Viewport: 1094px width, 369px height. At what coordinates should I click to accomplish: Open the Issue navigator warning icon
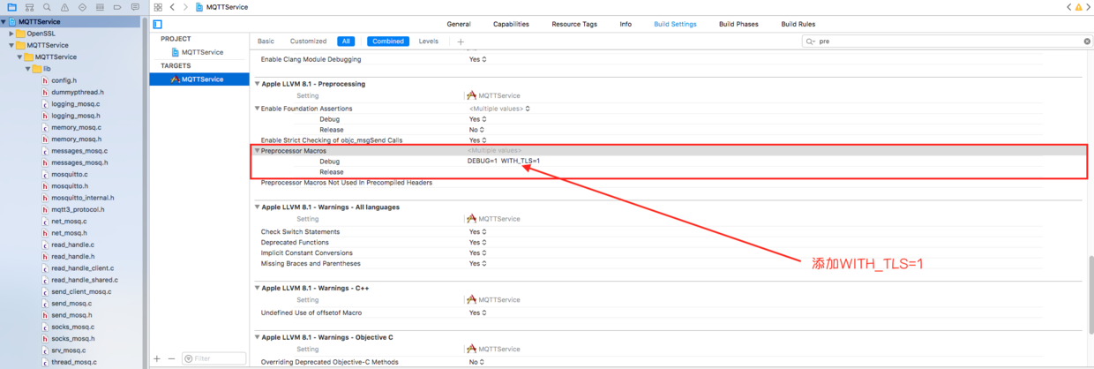(x=64, y=7)
